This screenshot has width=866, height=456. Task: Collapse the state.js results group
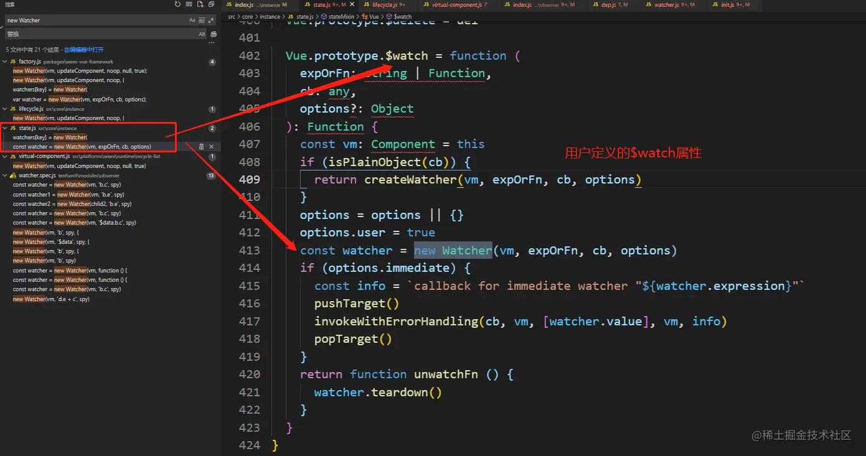pyautogui.click(x=5, y=128)
